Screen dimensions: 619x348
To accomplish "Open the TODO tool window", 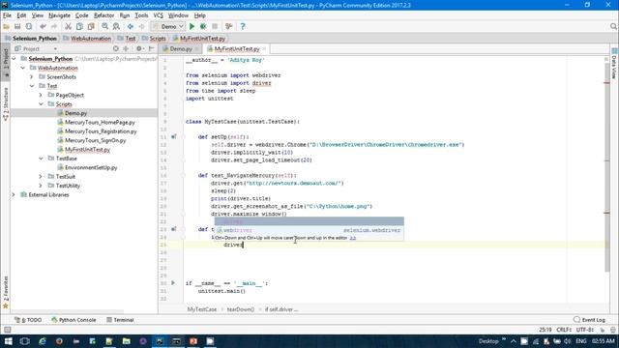I will 28,320.
